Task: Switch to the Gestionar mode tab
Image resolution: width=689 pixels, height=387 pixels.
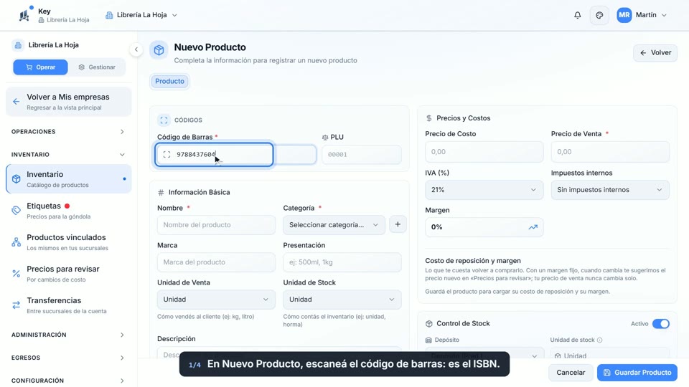Action: pyautogui.click(x=97, y=67)
